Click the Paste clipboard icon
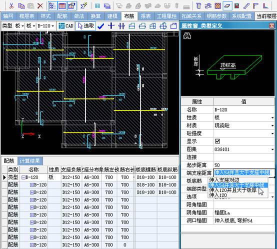The height and width of the screenshot is (249, 277). click(x=30, y=6)
